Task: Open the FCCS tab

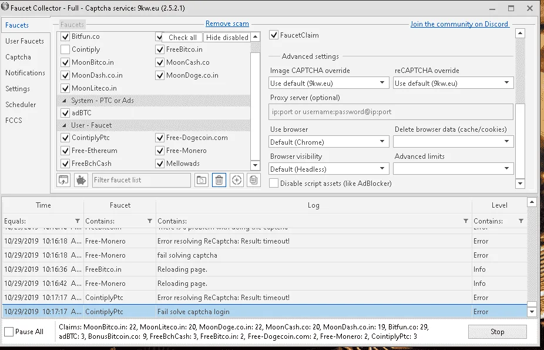Action: [14, 121]
